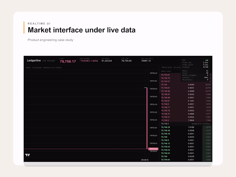Click the ask size 0.0868
Viewport: 236px width, 177px height.
[x=191, y=114]
